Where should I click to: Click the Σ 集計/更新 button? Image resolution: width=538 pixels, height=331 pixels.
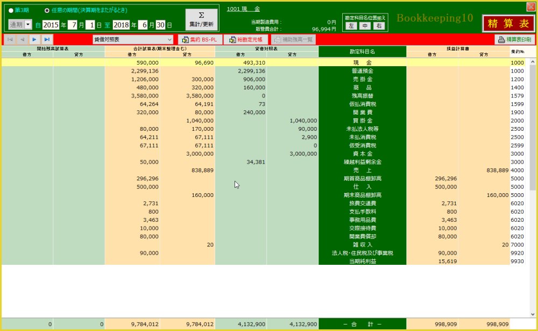[201, 19]
